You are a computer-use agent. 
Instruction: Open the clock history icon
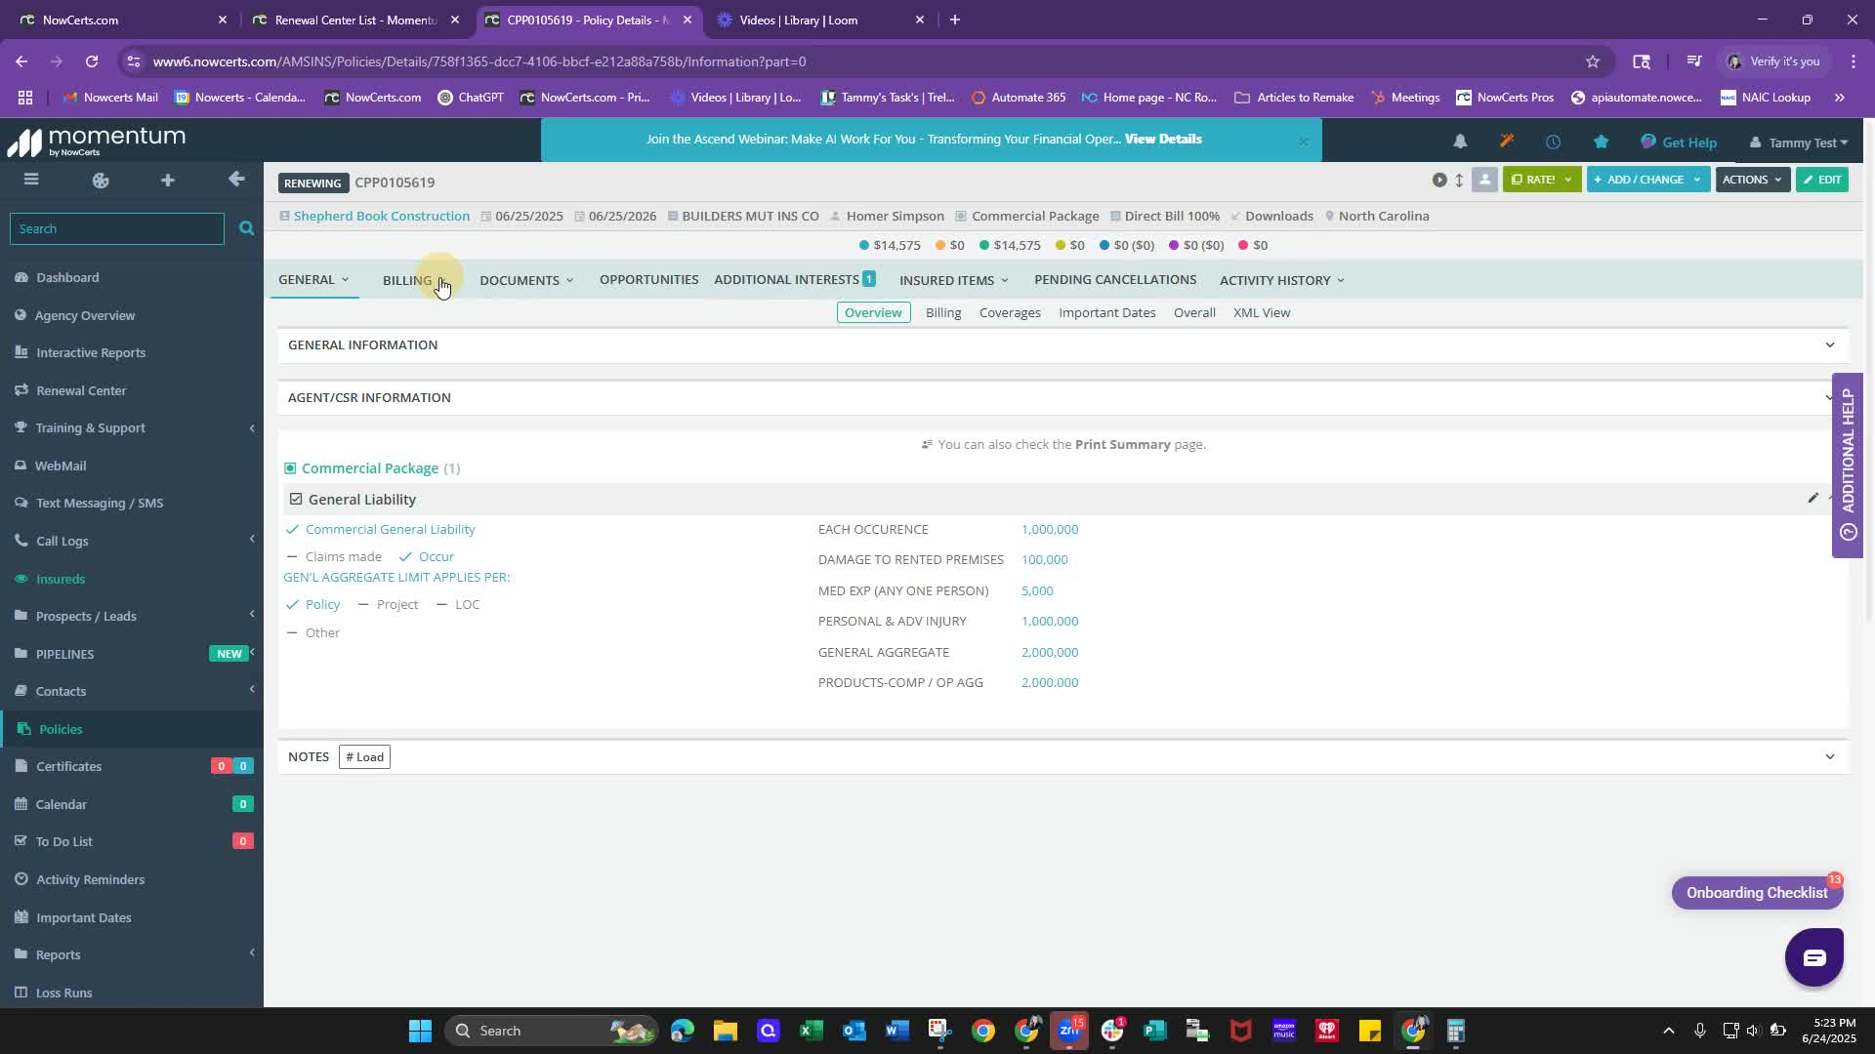tap(1553, 142)
